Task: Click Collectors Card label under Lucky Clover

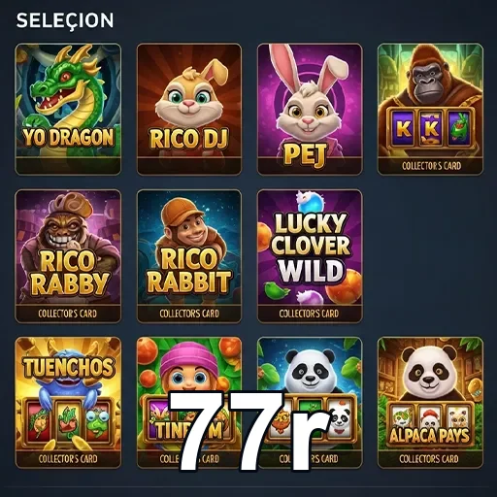Action: (309, 314)
